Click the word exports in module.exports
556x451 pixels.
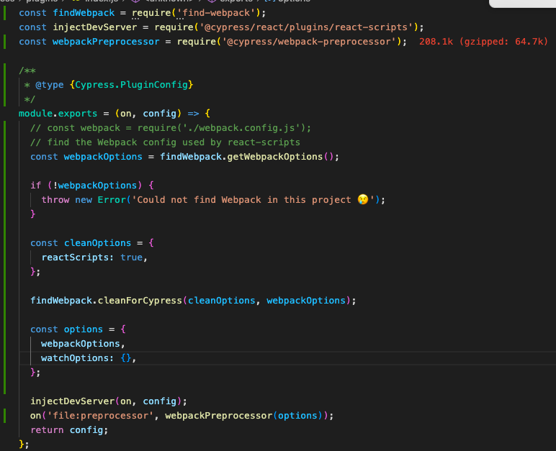click(x=78, y=114)
